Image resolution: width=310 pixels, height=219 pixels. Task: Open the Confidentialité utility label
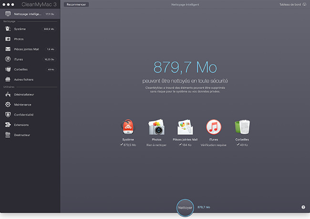point(24,115)
